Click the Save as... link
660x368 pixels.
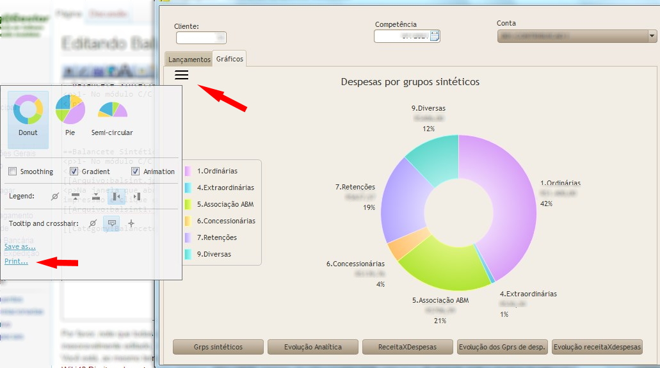pos(20,246)
